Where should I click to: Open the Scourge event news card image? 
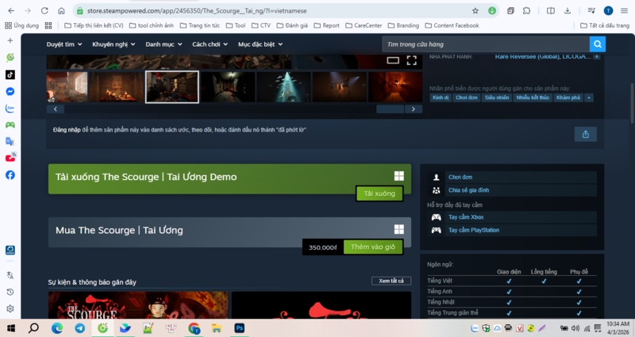(138, 305)
